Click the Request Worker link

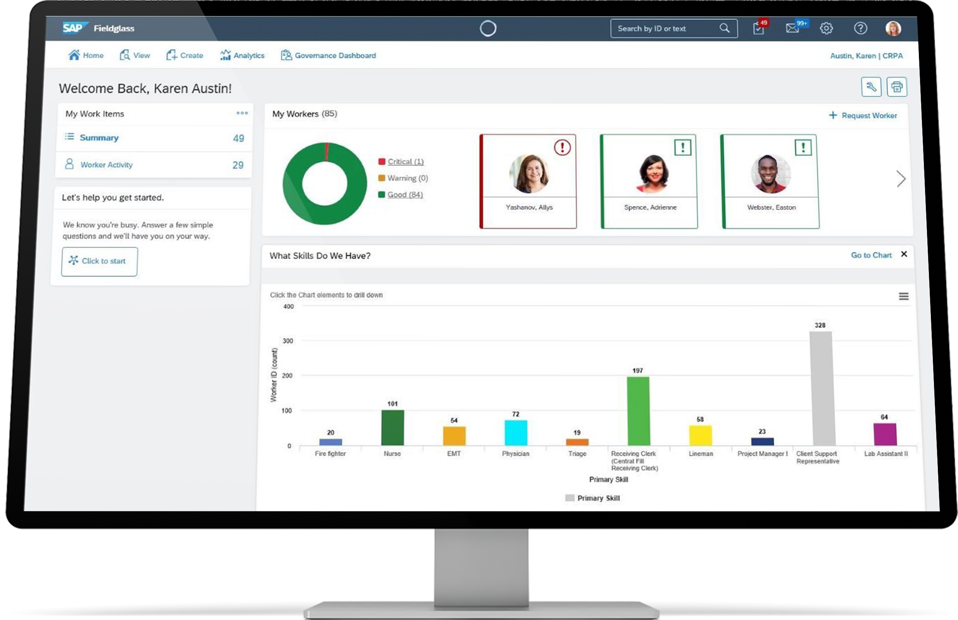click(863, 115)
